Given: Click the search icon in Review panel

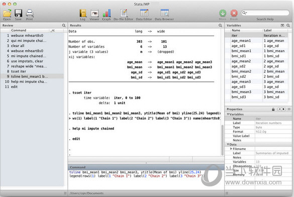Looking at the screenshot, I should [x=64, y=25].
